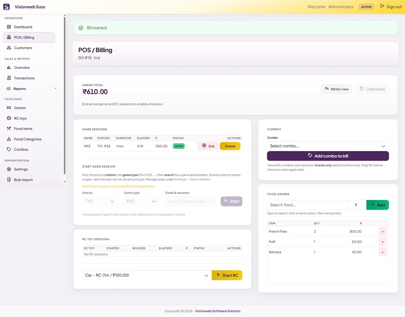
Task: Click the Search game name field
Action: tap(190, 201)
